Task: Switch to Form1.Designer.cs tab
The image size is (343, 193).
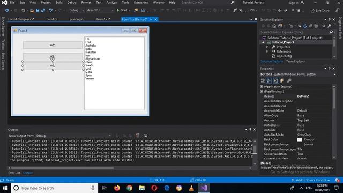Action: (x=21, y=19)
